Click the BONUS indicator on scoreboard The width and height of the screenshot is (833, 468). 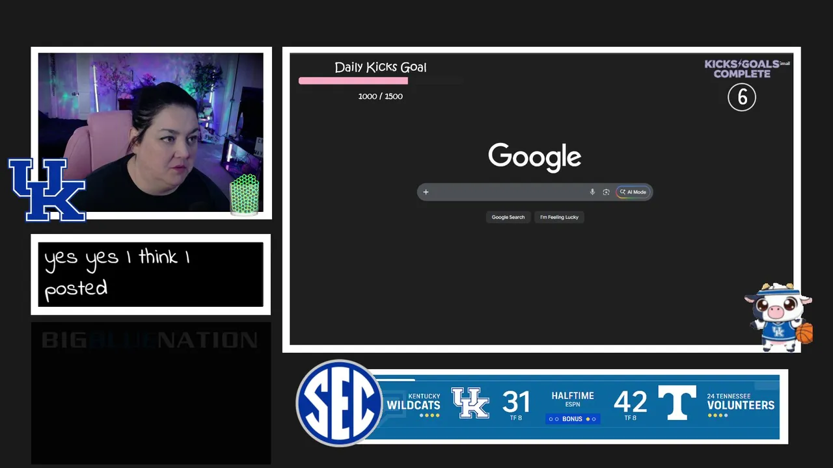coord(573,419)
